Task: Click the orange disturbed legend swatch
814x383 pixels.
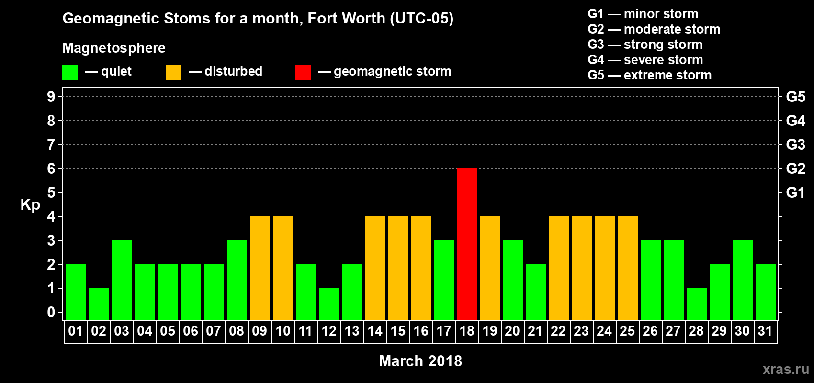Action: [173, 72]
